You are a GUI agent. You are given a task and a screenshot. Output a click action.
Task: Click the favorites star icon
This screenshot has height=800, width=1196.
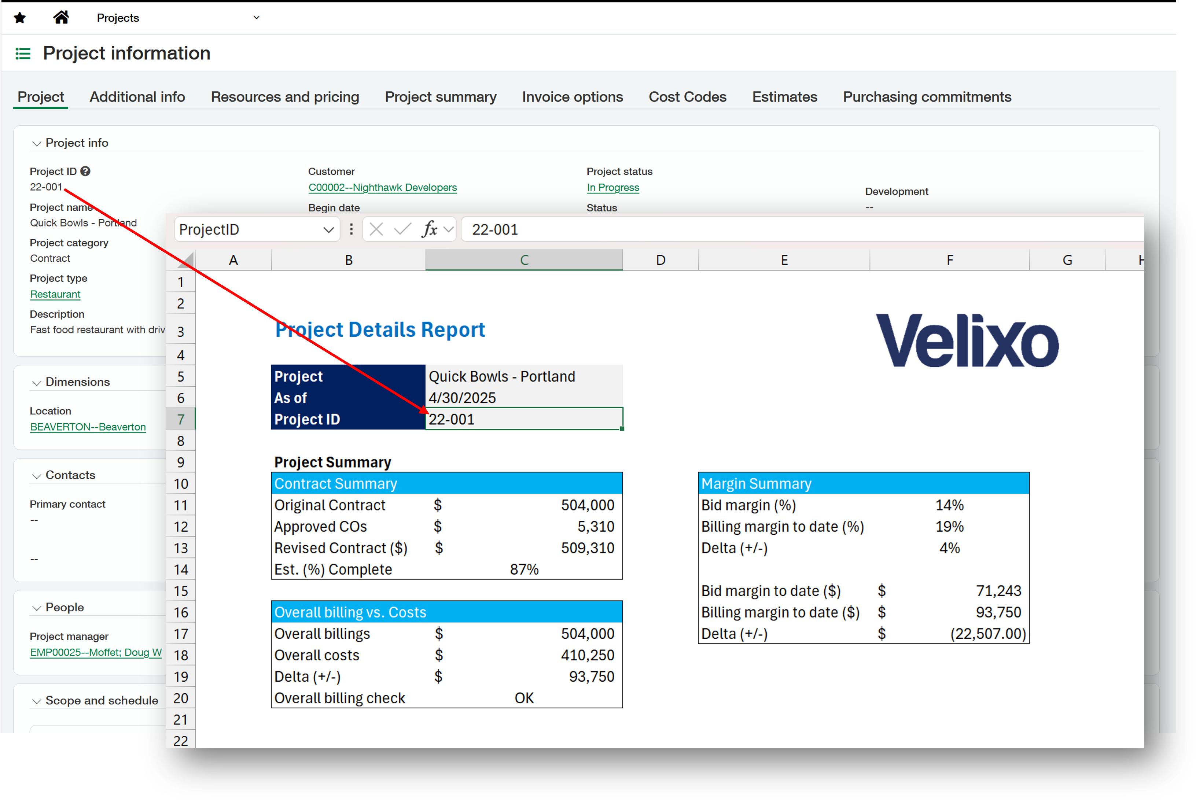[x=19, y=18]
